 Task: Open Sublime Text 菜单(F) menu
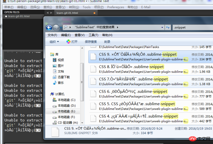pos(9,7)
